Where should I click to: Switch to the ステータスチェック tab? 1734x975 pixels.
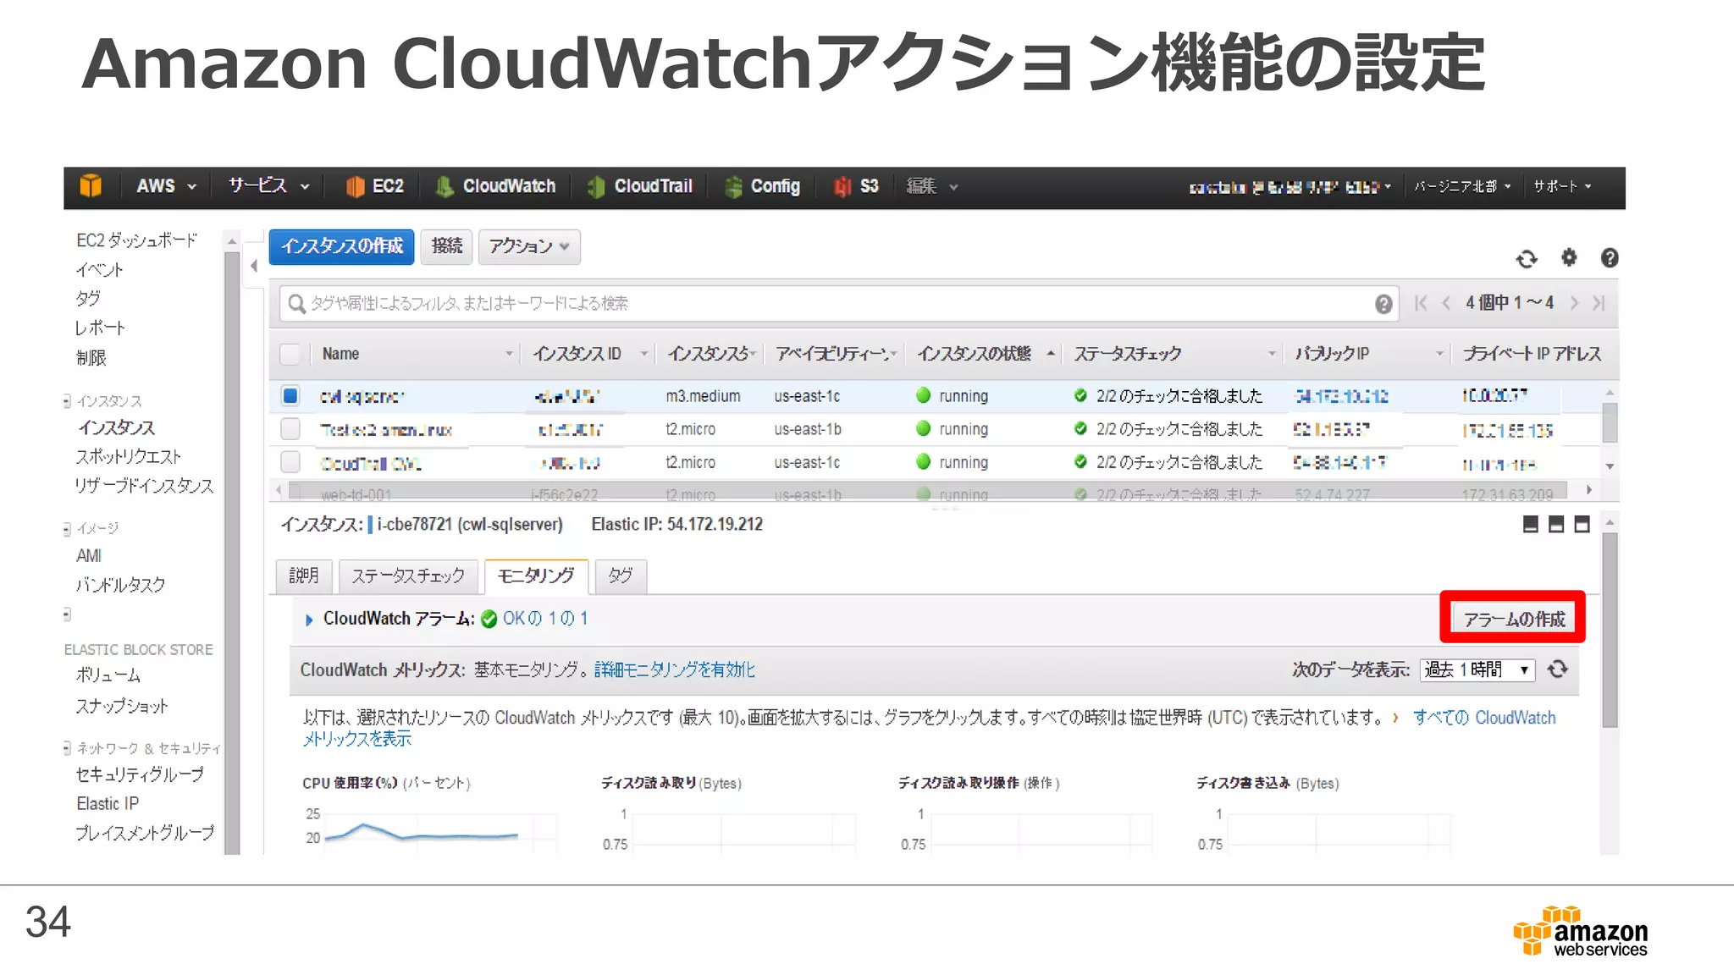click(x=408, y=576)
